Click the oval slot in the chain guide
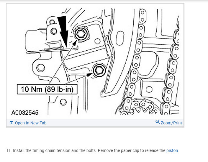 (120, 38)
